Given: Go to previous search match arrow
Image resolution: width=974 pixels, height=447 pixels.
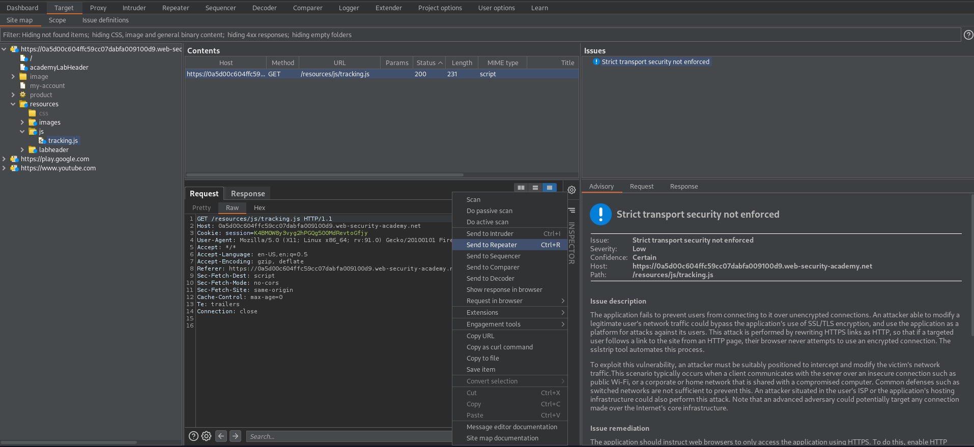Looking at the screenshot, I should click(221, 436).
